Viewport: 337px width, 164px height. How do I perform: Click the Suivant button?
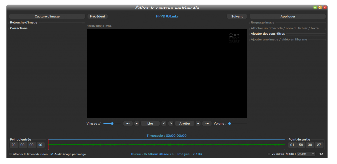[x=237, y=16]
